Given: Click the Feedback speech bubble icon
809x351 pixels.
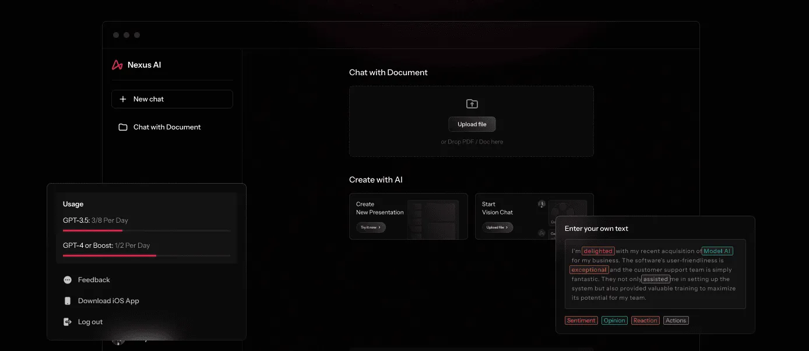Looking at the screenshot, I should 68,280.
